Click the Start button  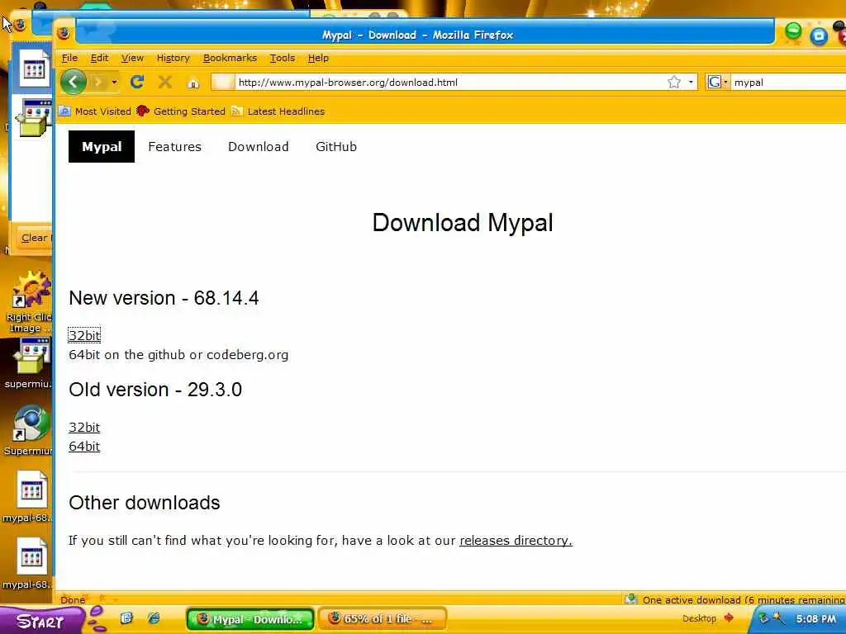click(x=41, y=621)
